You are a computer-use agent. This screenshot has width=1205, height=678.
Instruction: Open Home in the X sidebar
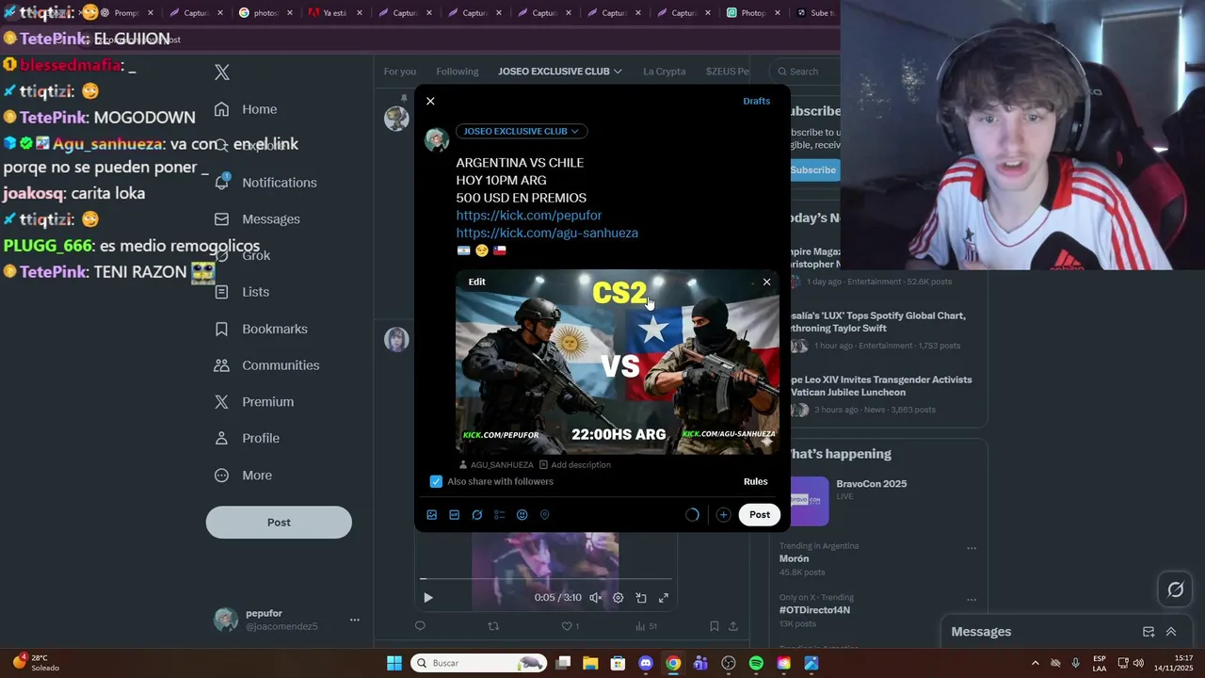coord(246,109)
